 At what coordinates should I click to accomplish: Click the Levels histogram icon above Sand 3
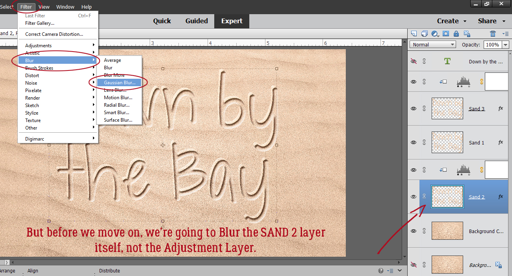coord(464,82)
